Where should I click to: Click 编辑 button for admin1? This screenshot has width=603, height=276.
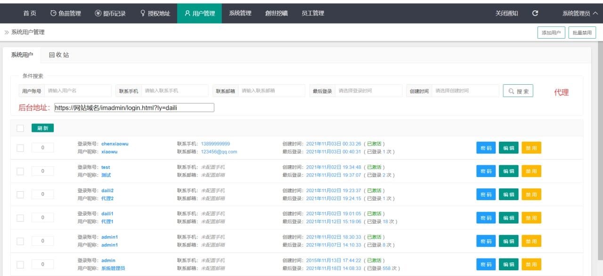tap(509, 241)
